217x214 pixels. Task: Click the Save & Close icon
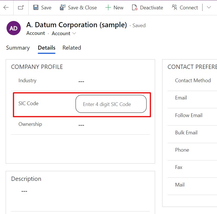tap(62, 8)
